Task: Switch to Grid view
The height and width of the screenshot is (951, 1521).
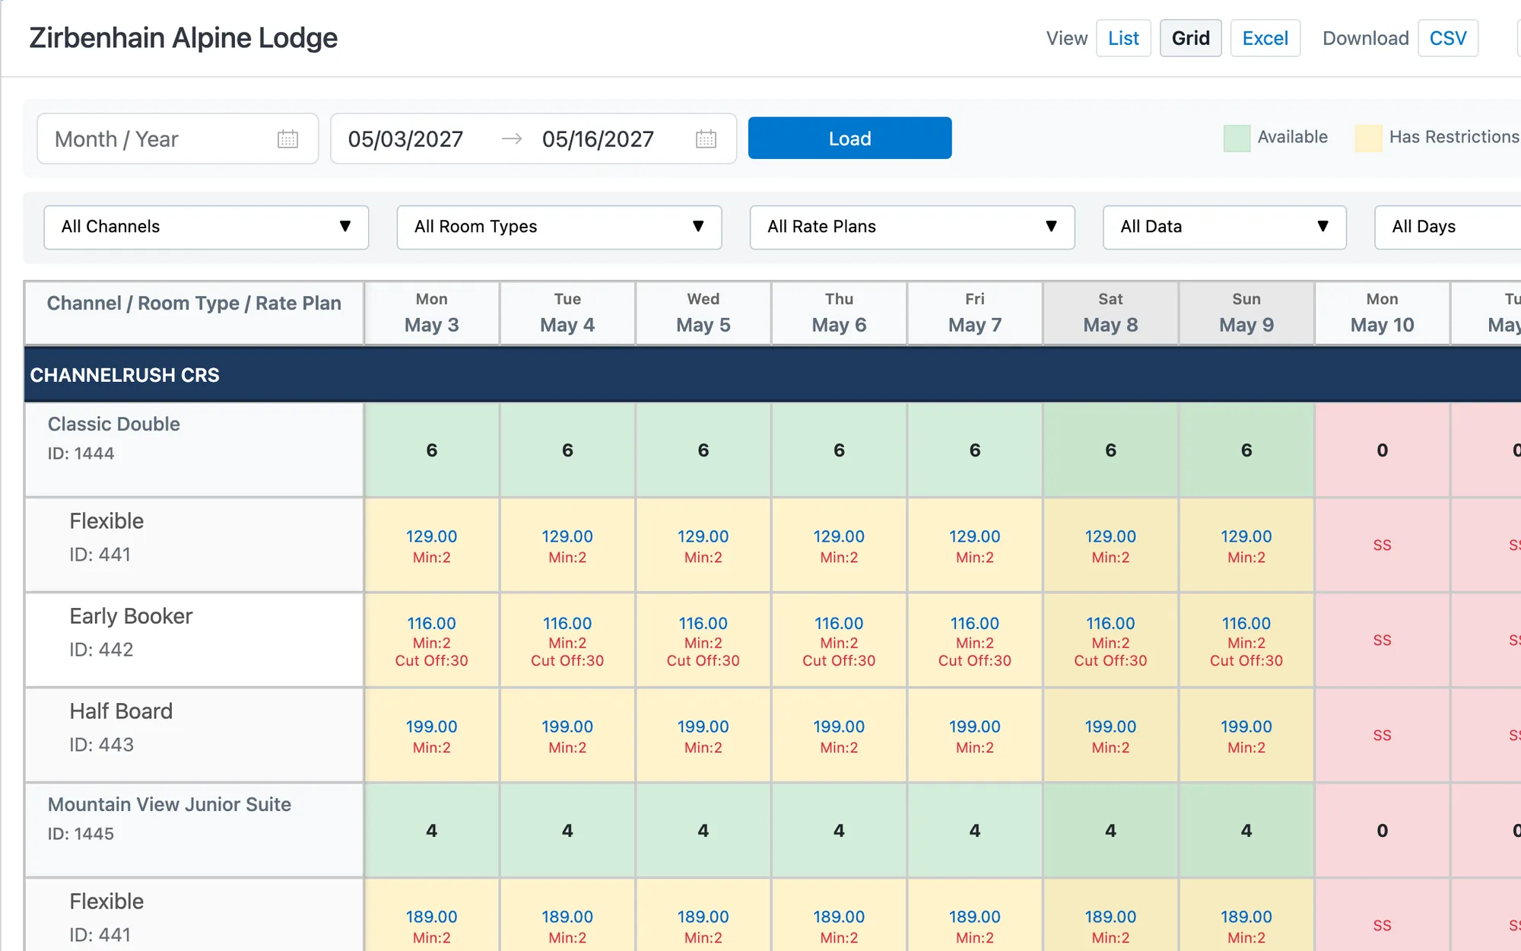Action: [1190, 38]
